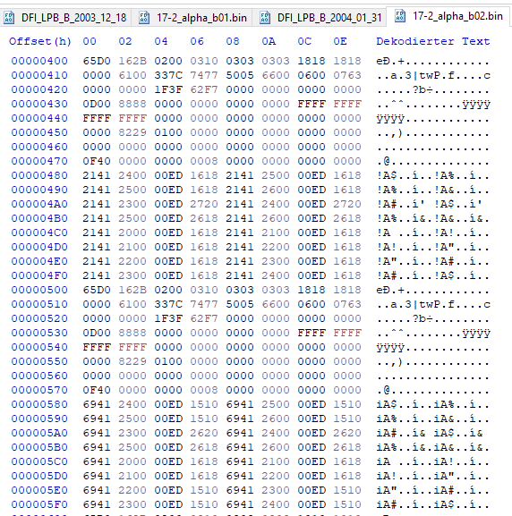Viewport: 512px width, 516px height.
Task: Click the 00 column header
Action: pos(90,41)
